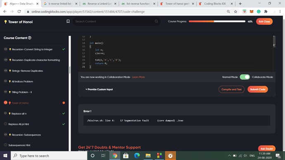The width and height of the screenshot is (285, 160).
Task: Click the Exit Class button
Action: tap(264, 21)
